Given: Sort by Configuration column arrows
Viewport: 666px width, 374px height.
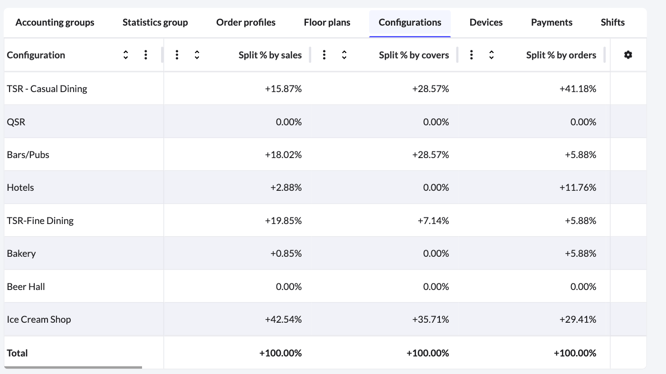Looking at the screenshot, I should (126, 55).
